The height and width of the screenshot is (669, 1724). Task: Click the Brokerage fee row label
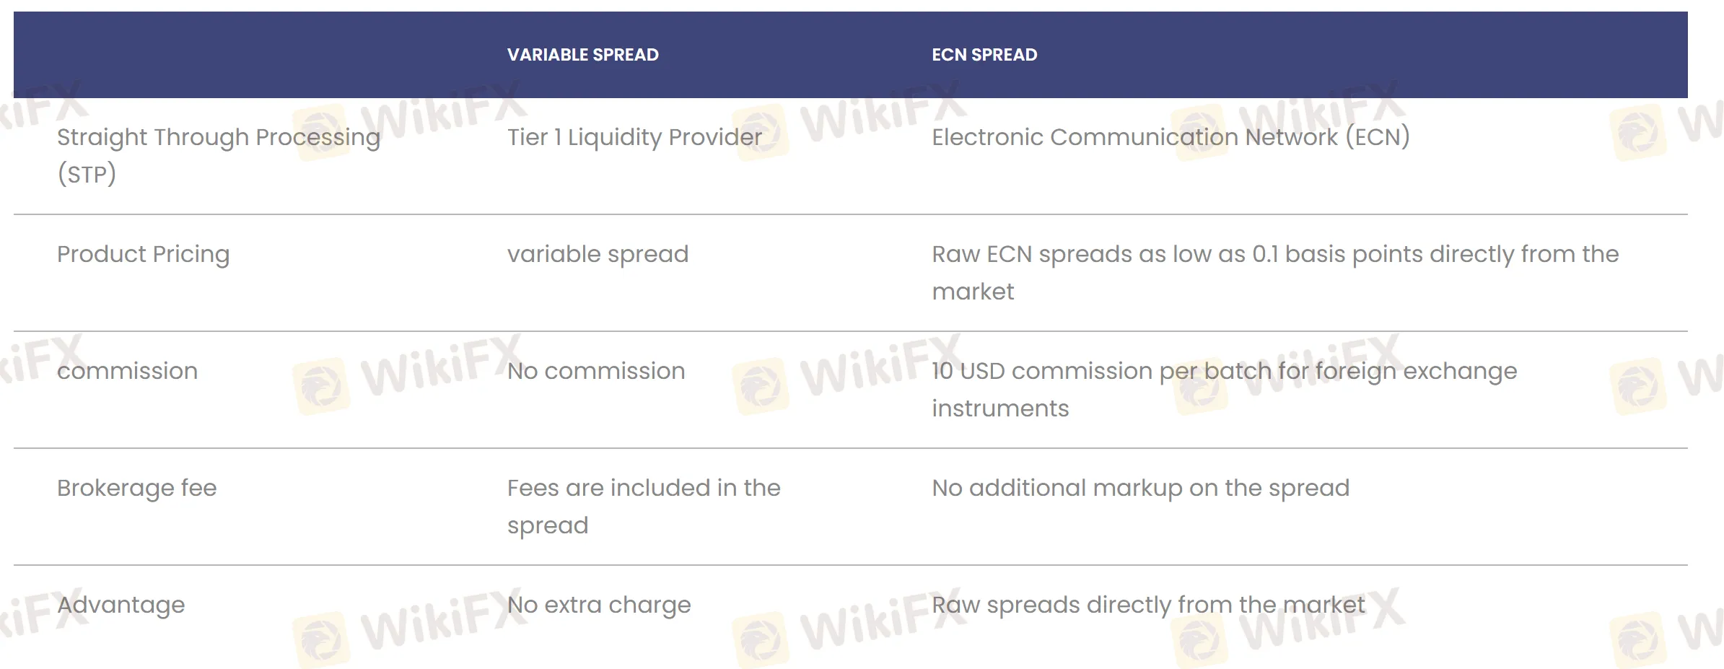coord(136,488)
